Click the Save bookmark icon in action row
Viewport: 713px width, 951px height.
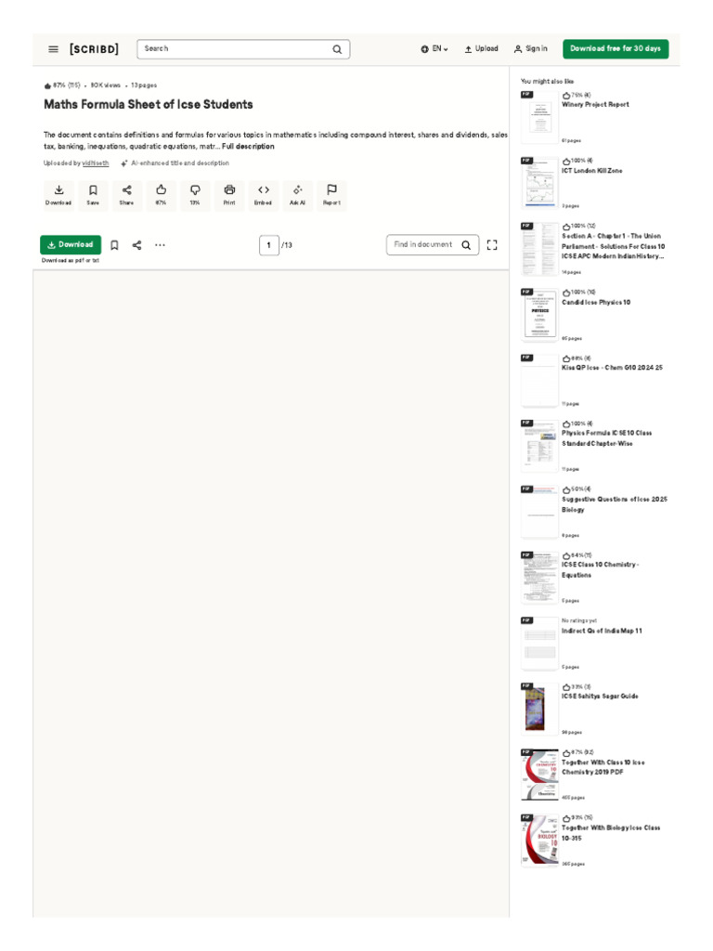93,195
